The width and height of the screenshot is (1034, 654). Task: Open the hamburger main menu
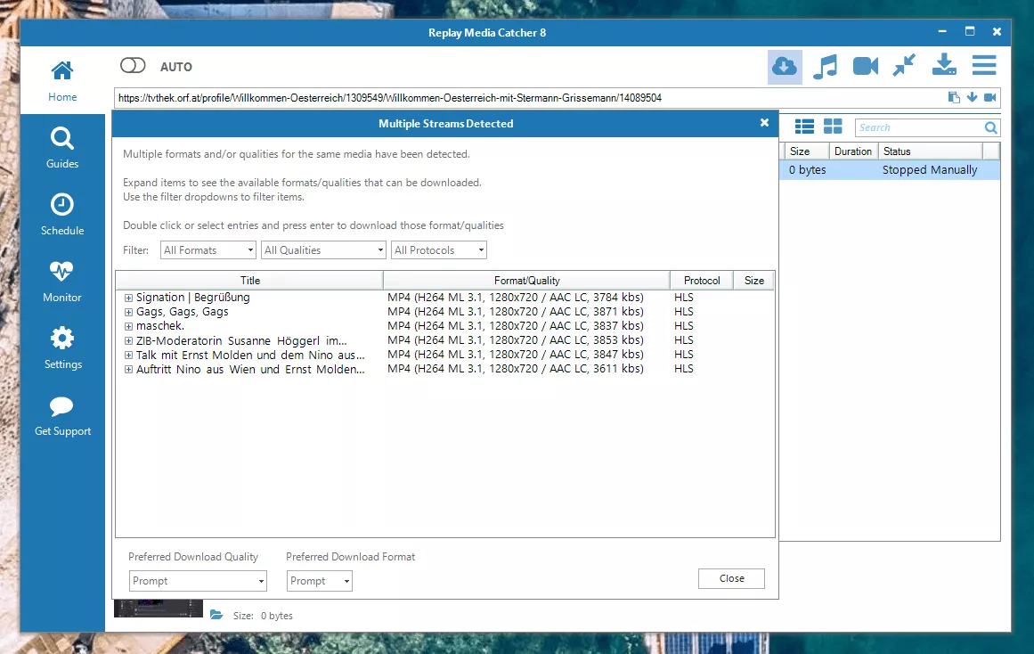984,65
